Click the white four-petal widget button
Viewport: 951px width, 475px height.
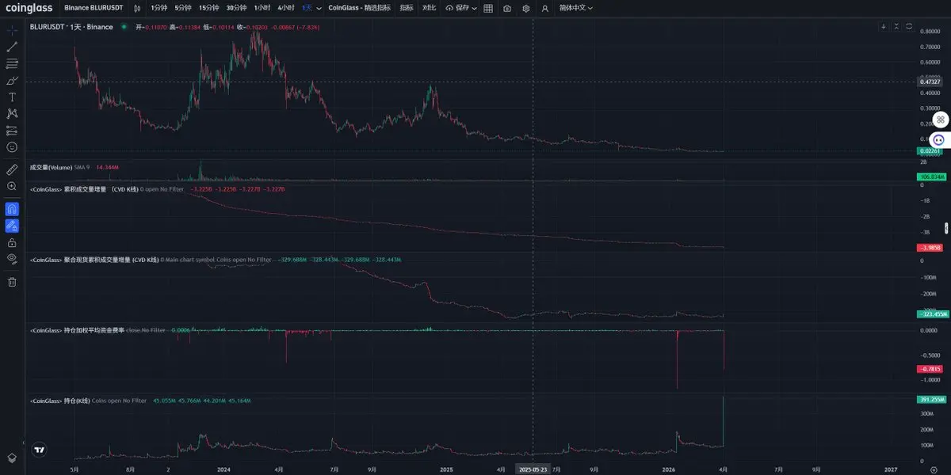941,120
